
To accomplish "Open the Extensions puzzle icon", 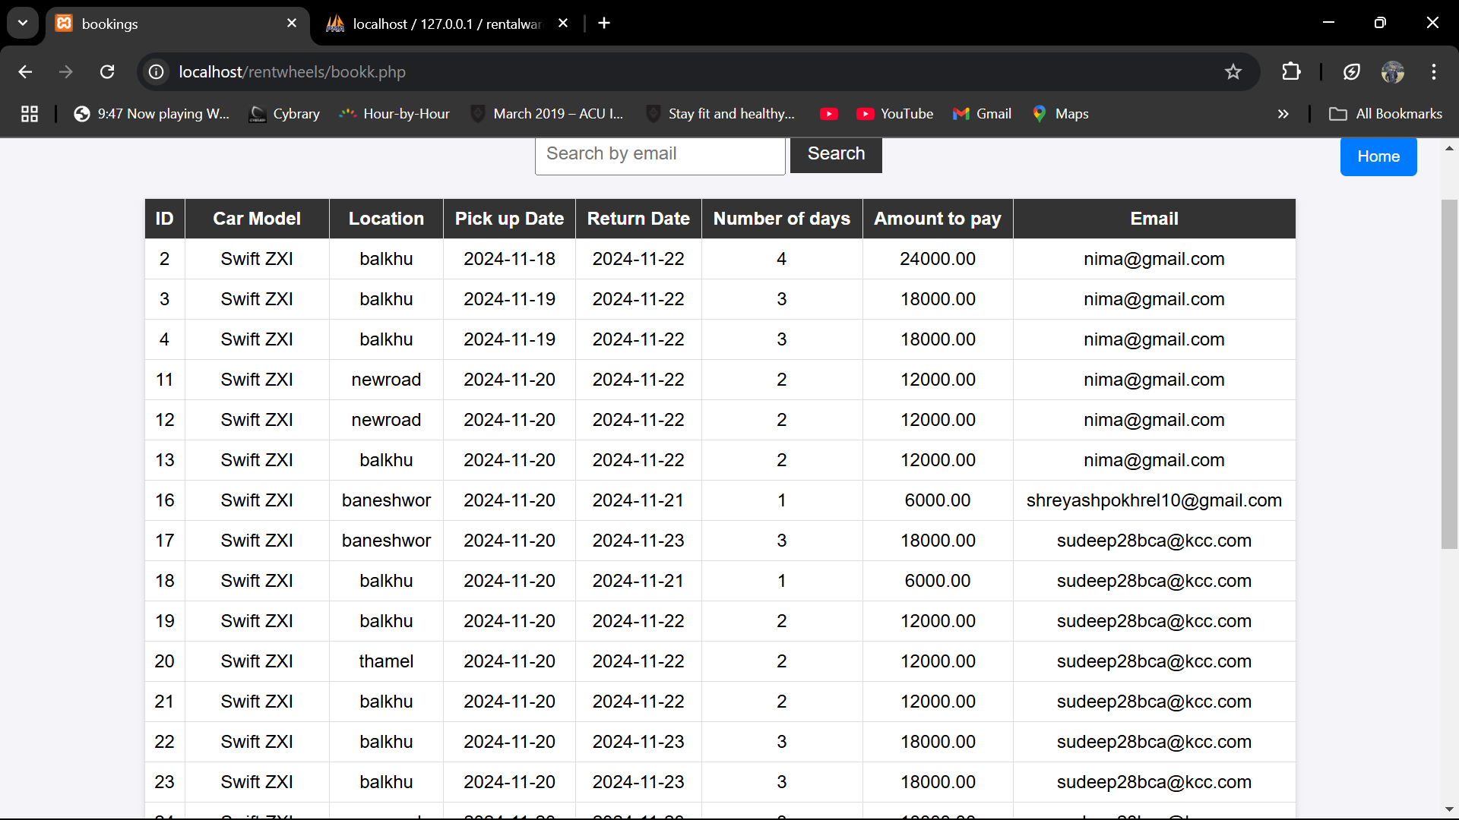I will (x=1291, y=72).
